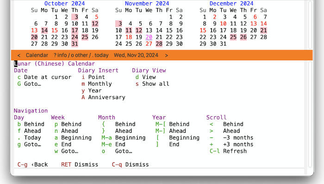
Task: Click the calendar pane vertical scrollbar
Action: [x=310, y=25]
